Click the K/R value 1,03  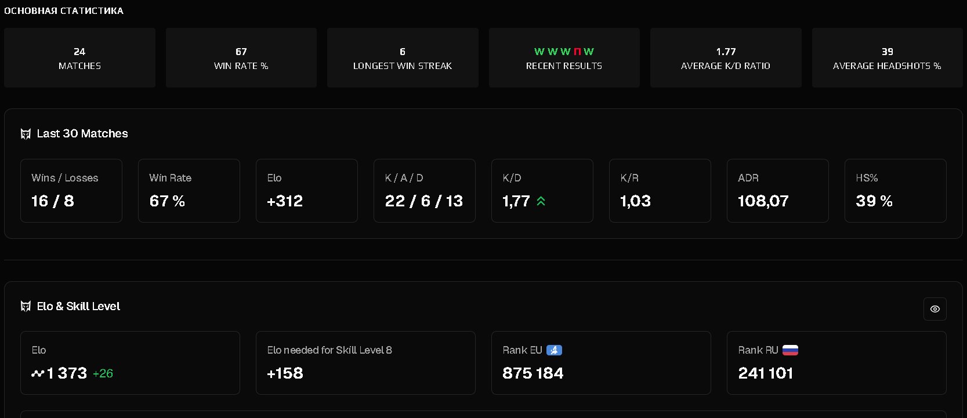(x=636, y=201)
